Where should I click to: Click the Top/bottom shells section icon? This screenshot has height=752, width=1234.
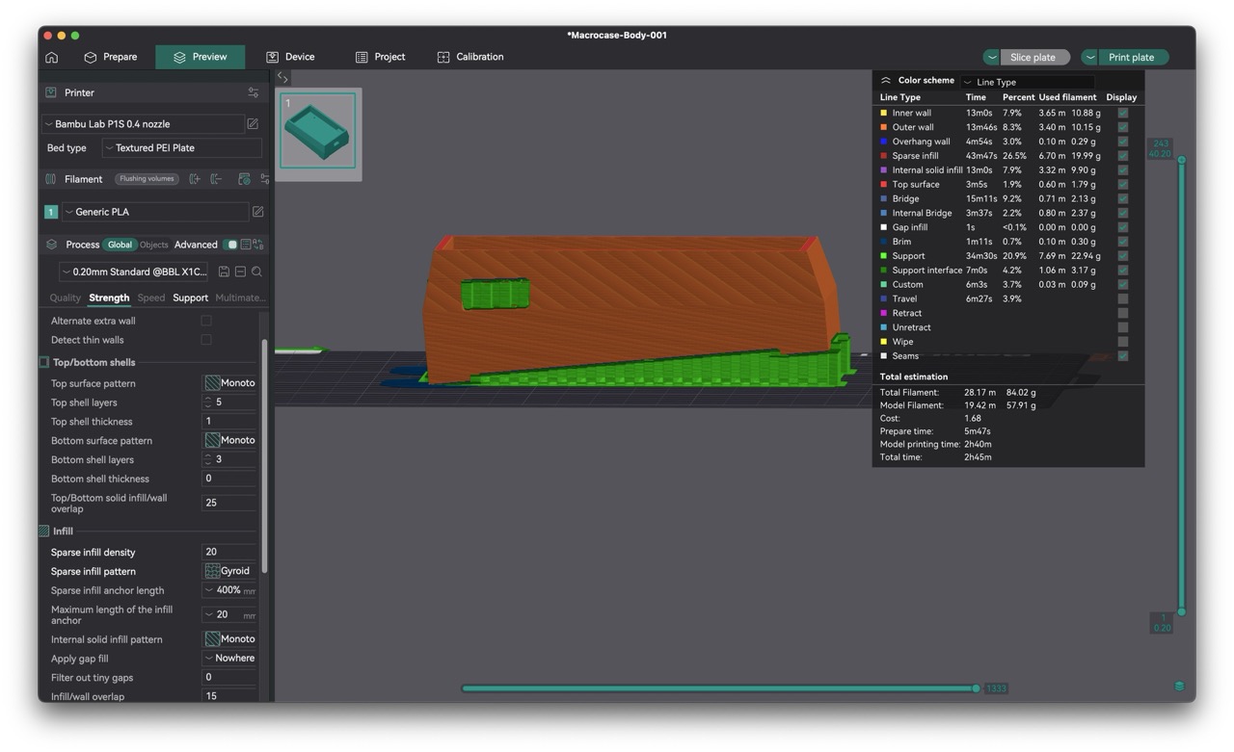[44, 363]
